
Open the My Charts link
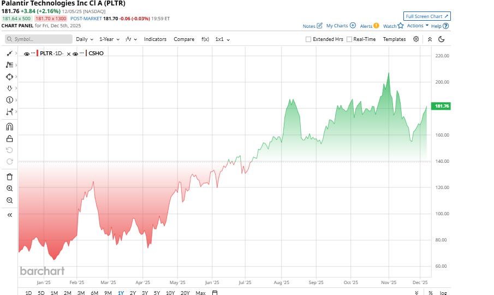[x=341, y=26]
